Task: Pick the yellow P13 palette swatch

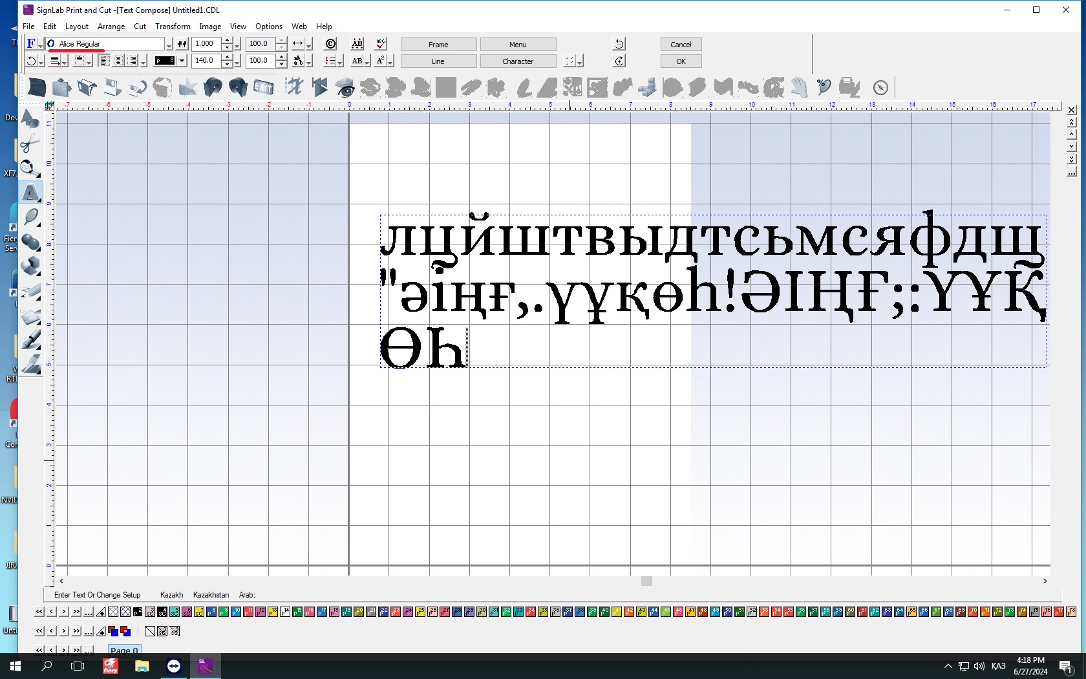Action: pos(273,612)
